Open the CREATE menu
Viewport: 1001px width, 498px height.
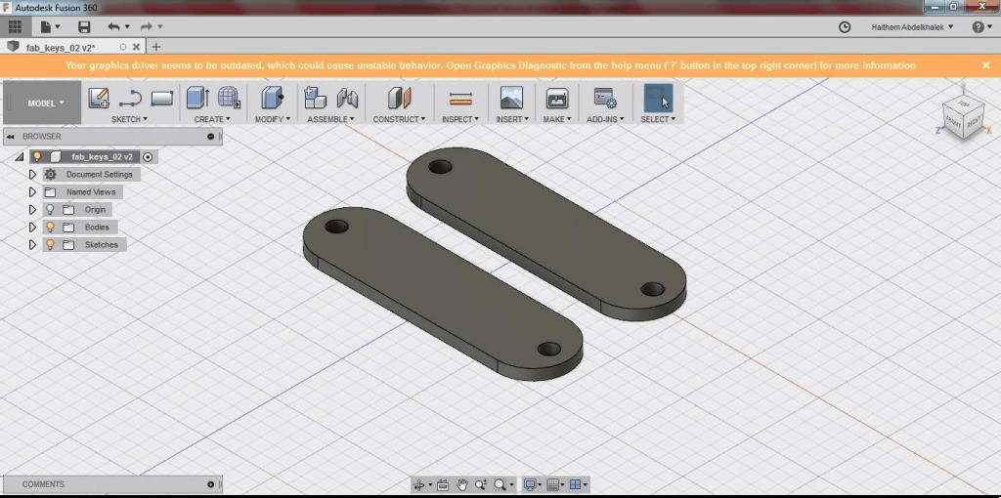click(212, 119)
